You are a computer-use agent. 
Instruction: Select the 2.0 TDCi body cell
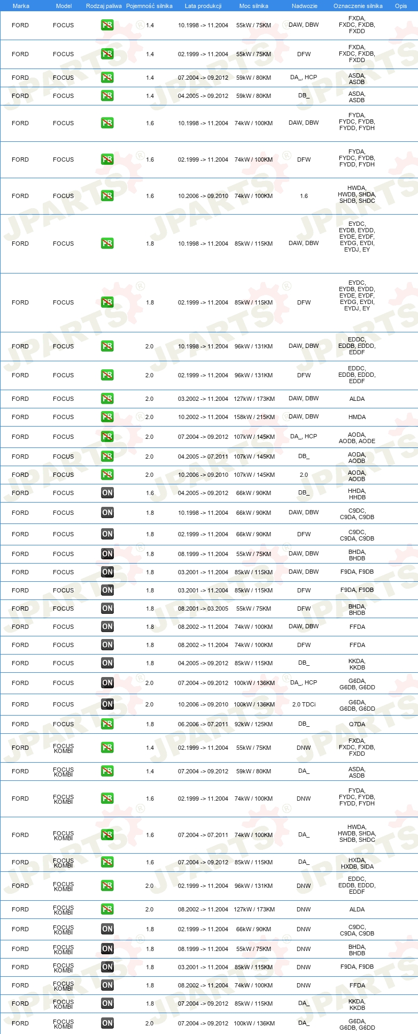[304, 704]
